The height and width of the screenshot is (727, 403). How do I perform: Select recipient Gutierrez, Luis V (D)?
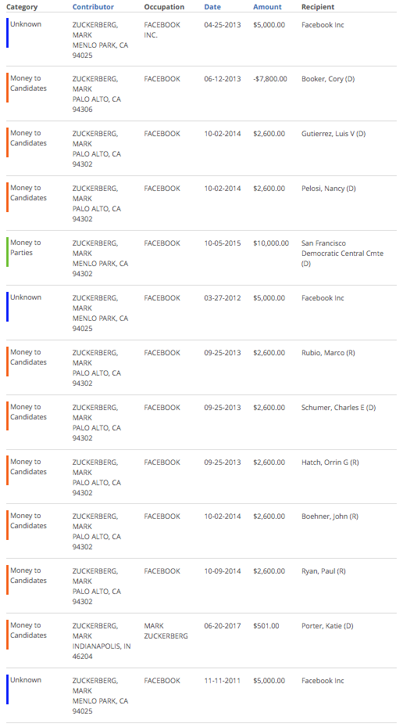[x=333, y=134]
